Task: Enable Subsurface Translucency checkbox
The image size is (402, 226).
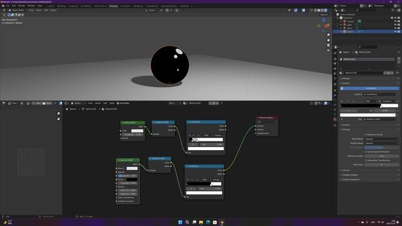Action: [x=366, y=161]
